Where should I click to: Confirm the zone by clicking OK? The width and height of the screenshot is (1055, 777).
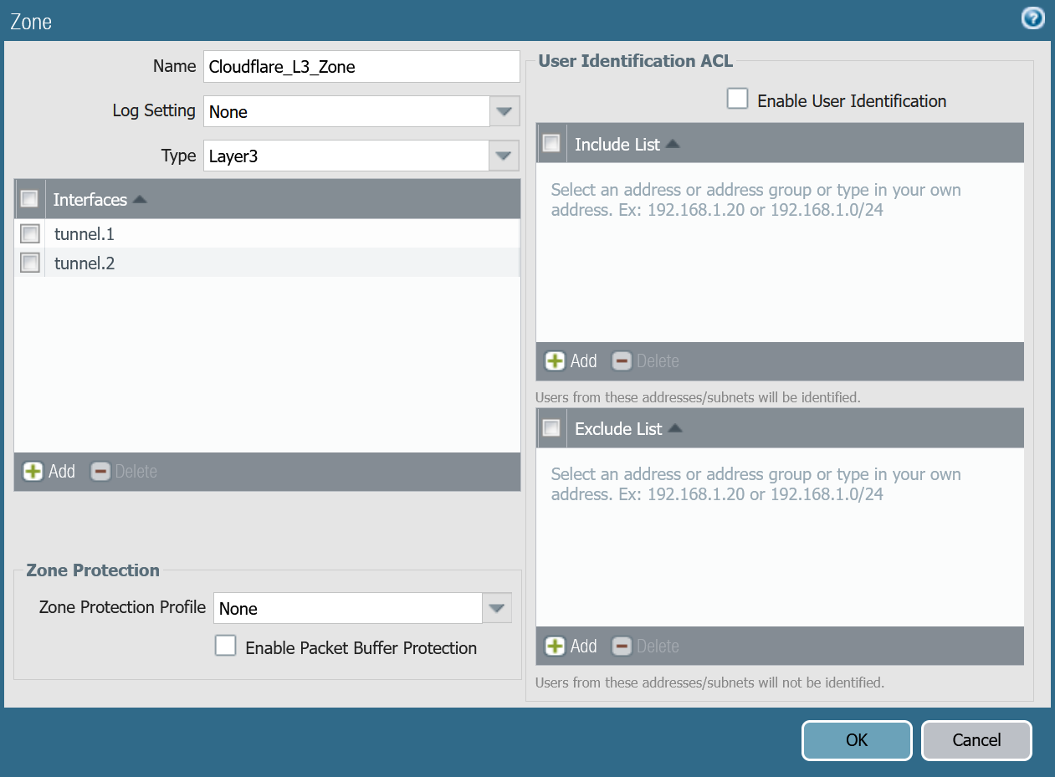pos(857,740)
